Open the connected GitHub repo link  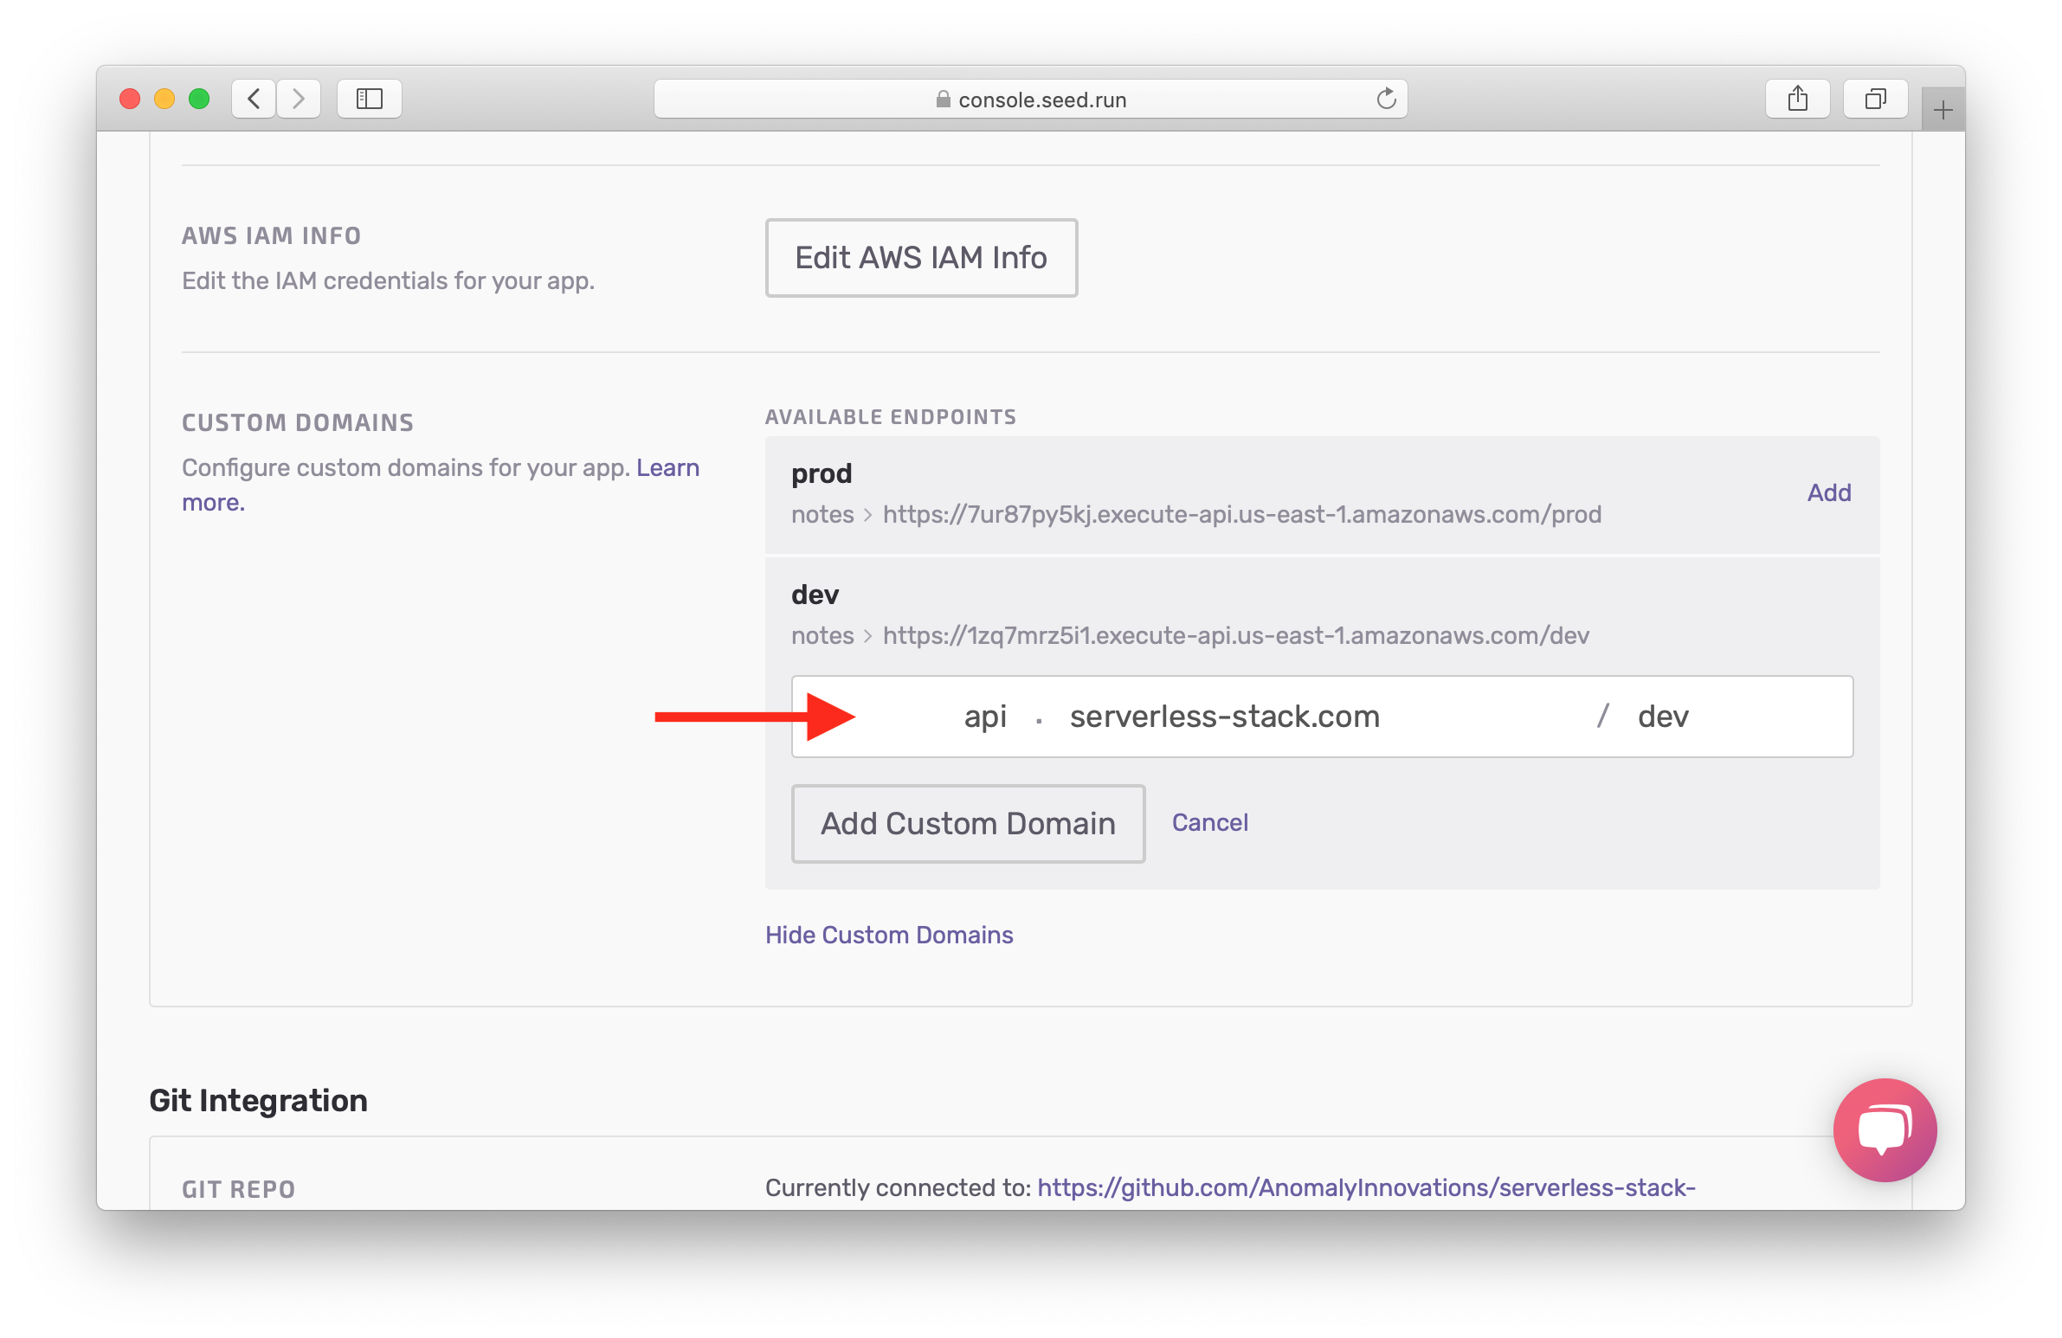coord(1365,1187)
